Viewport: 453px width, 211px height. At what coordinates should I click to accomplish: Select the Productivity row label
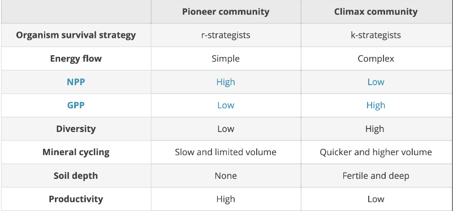point(76,199)
